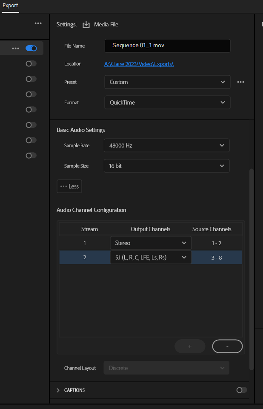
Task: Turn off the enabled blue destination toggle
Action: click(31, 49)
